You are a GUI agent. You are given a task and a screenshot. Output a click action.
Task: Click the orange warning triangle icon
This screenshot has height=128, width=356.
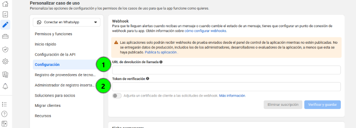click(x=116, y=42)
